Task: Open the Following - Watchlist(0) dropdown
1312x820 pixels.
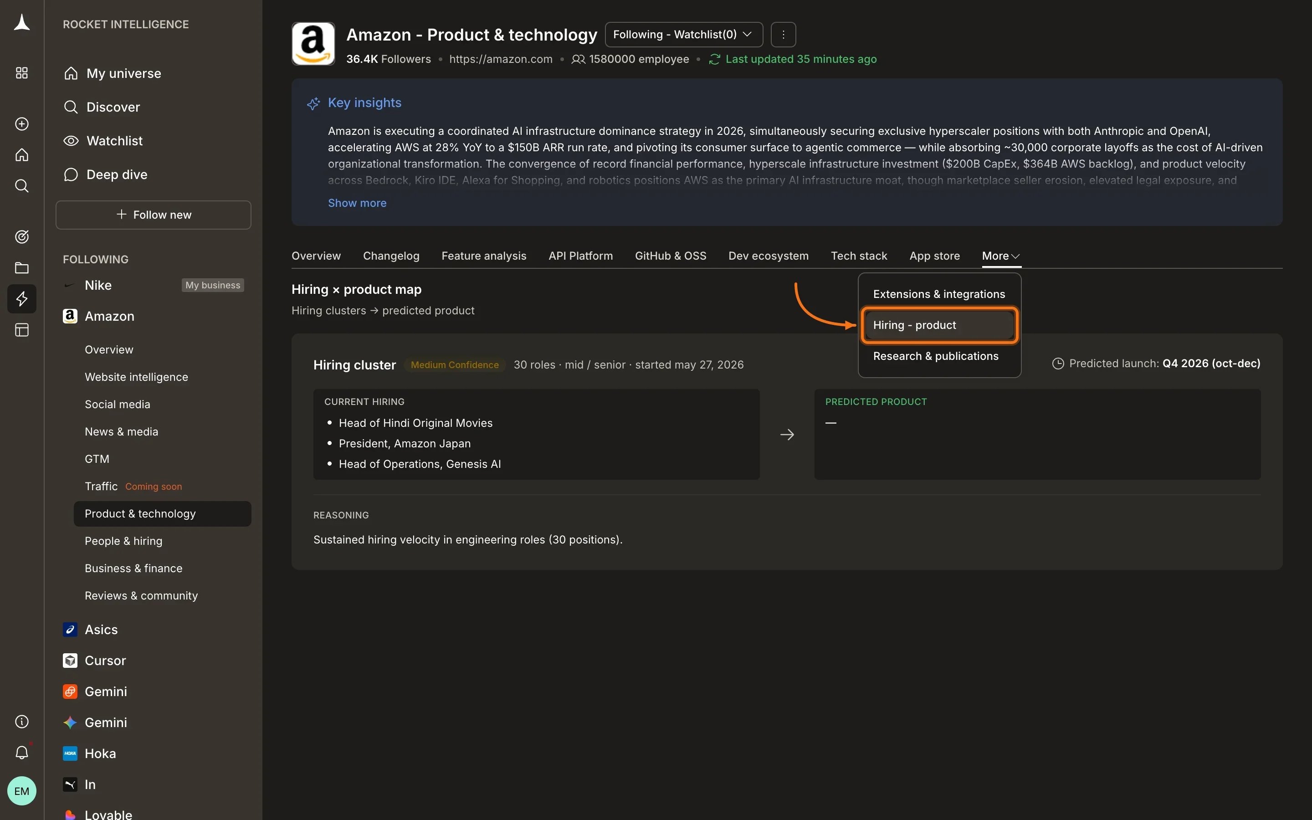Action: pos(684,35)
